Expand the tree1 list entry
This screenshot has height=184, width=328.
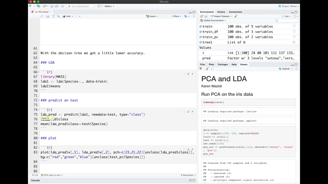click(201, 42)
